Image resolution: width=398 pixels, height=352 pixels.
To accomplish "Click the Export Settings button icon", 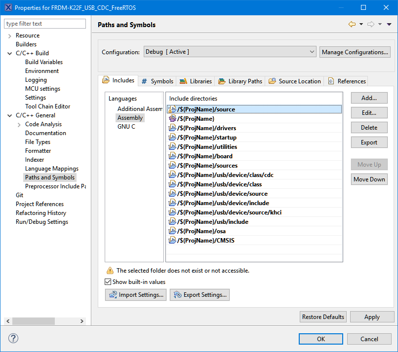I will (177, 295).
